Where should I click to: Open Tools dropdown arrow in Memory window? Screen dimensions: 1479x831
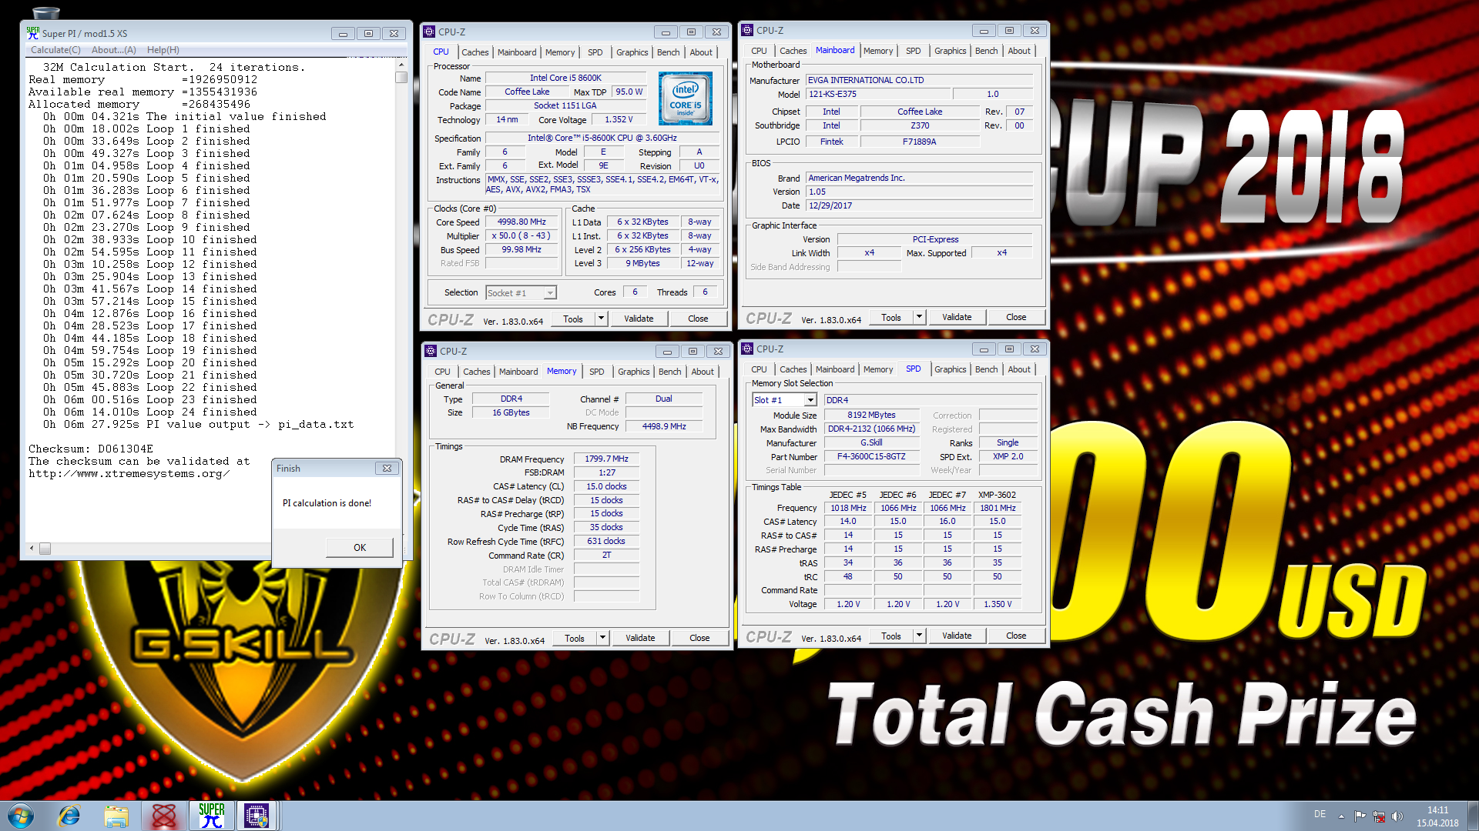coord(602,638)
